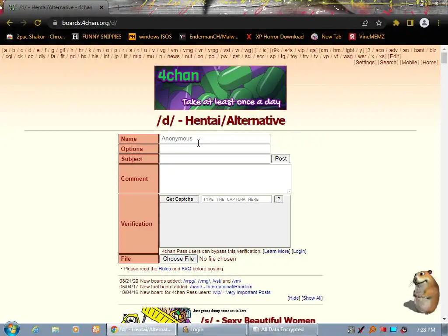Hide announcements with Hide link

(x=294, y=298)
